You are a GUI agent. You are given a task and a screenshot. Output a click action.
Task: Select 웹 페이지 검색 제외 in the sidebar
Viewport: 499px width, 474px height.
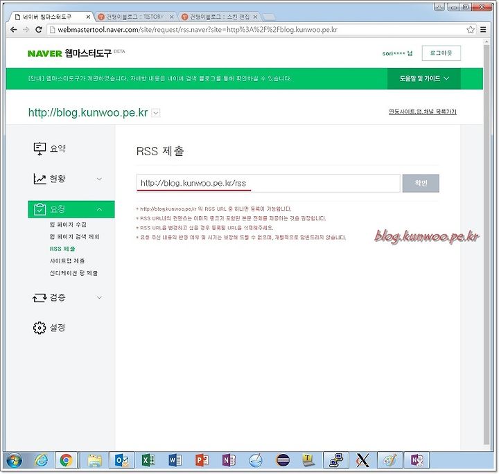pos(74,237)
